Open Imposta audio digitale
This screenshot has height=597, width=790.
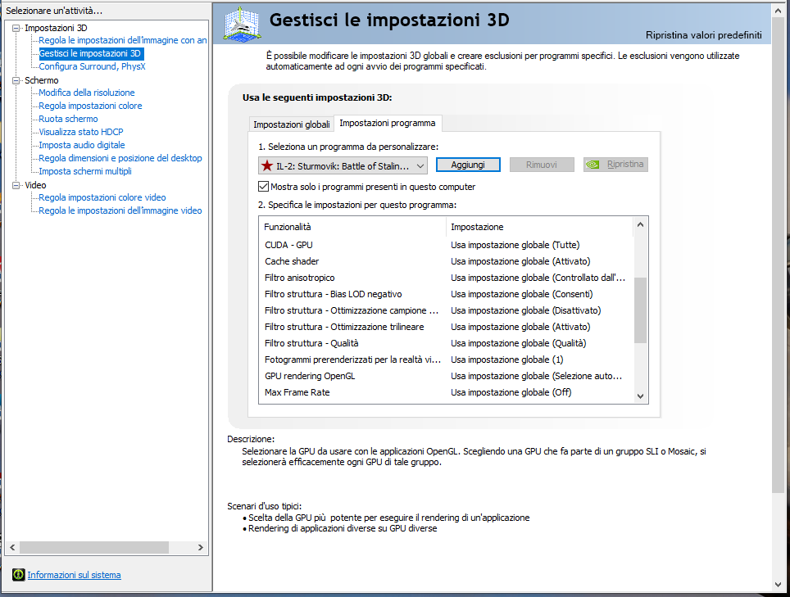[x=82, y=145]
